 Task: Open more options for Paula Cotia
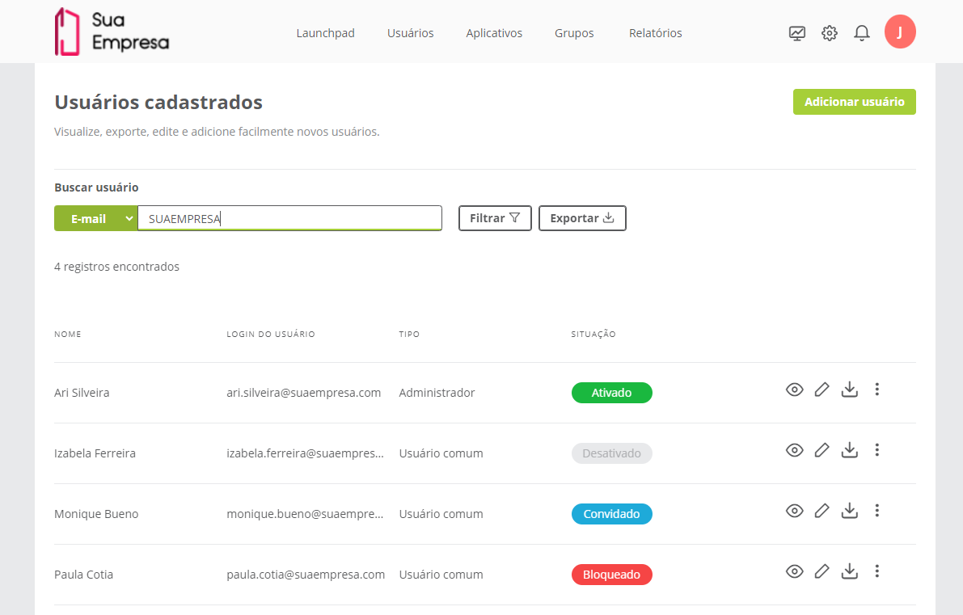[x=877, y=571]
